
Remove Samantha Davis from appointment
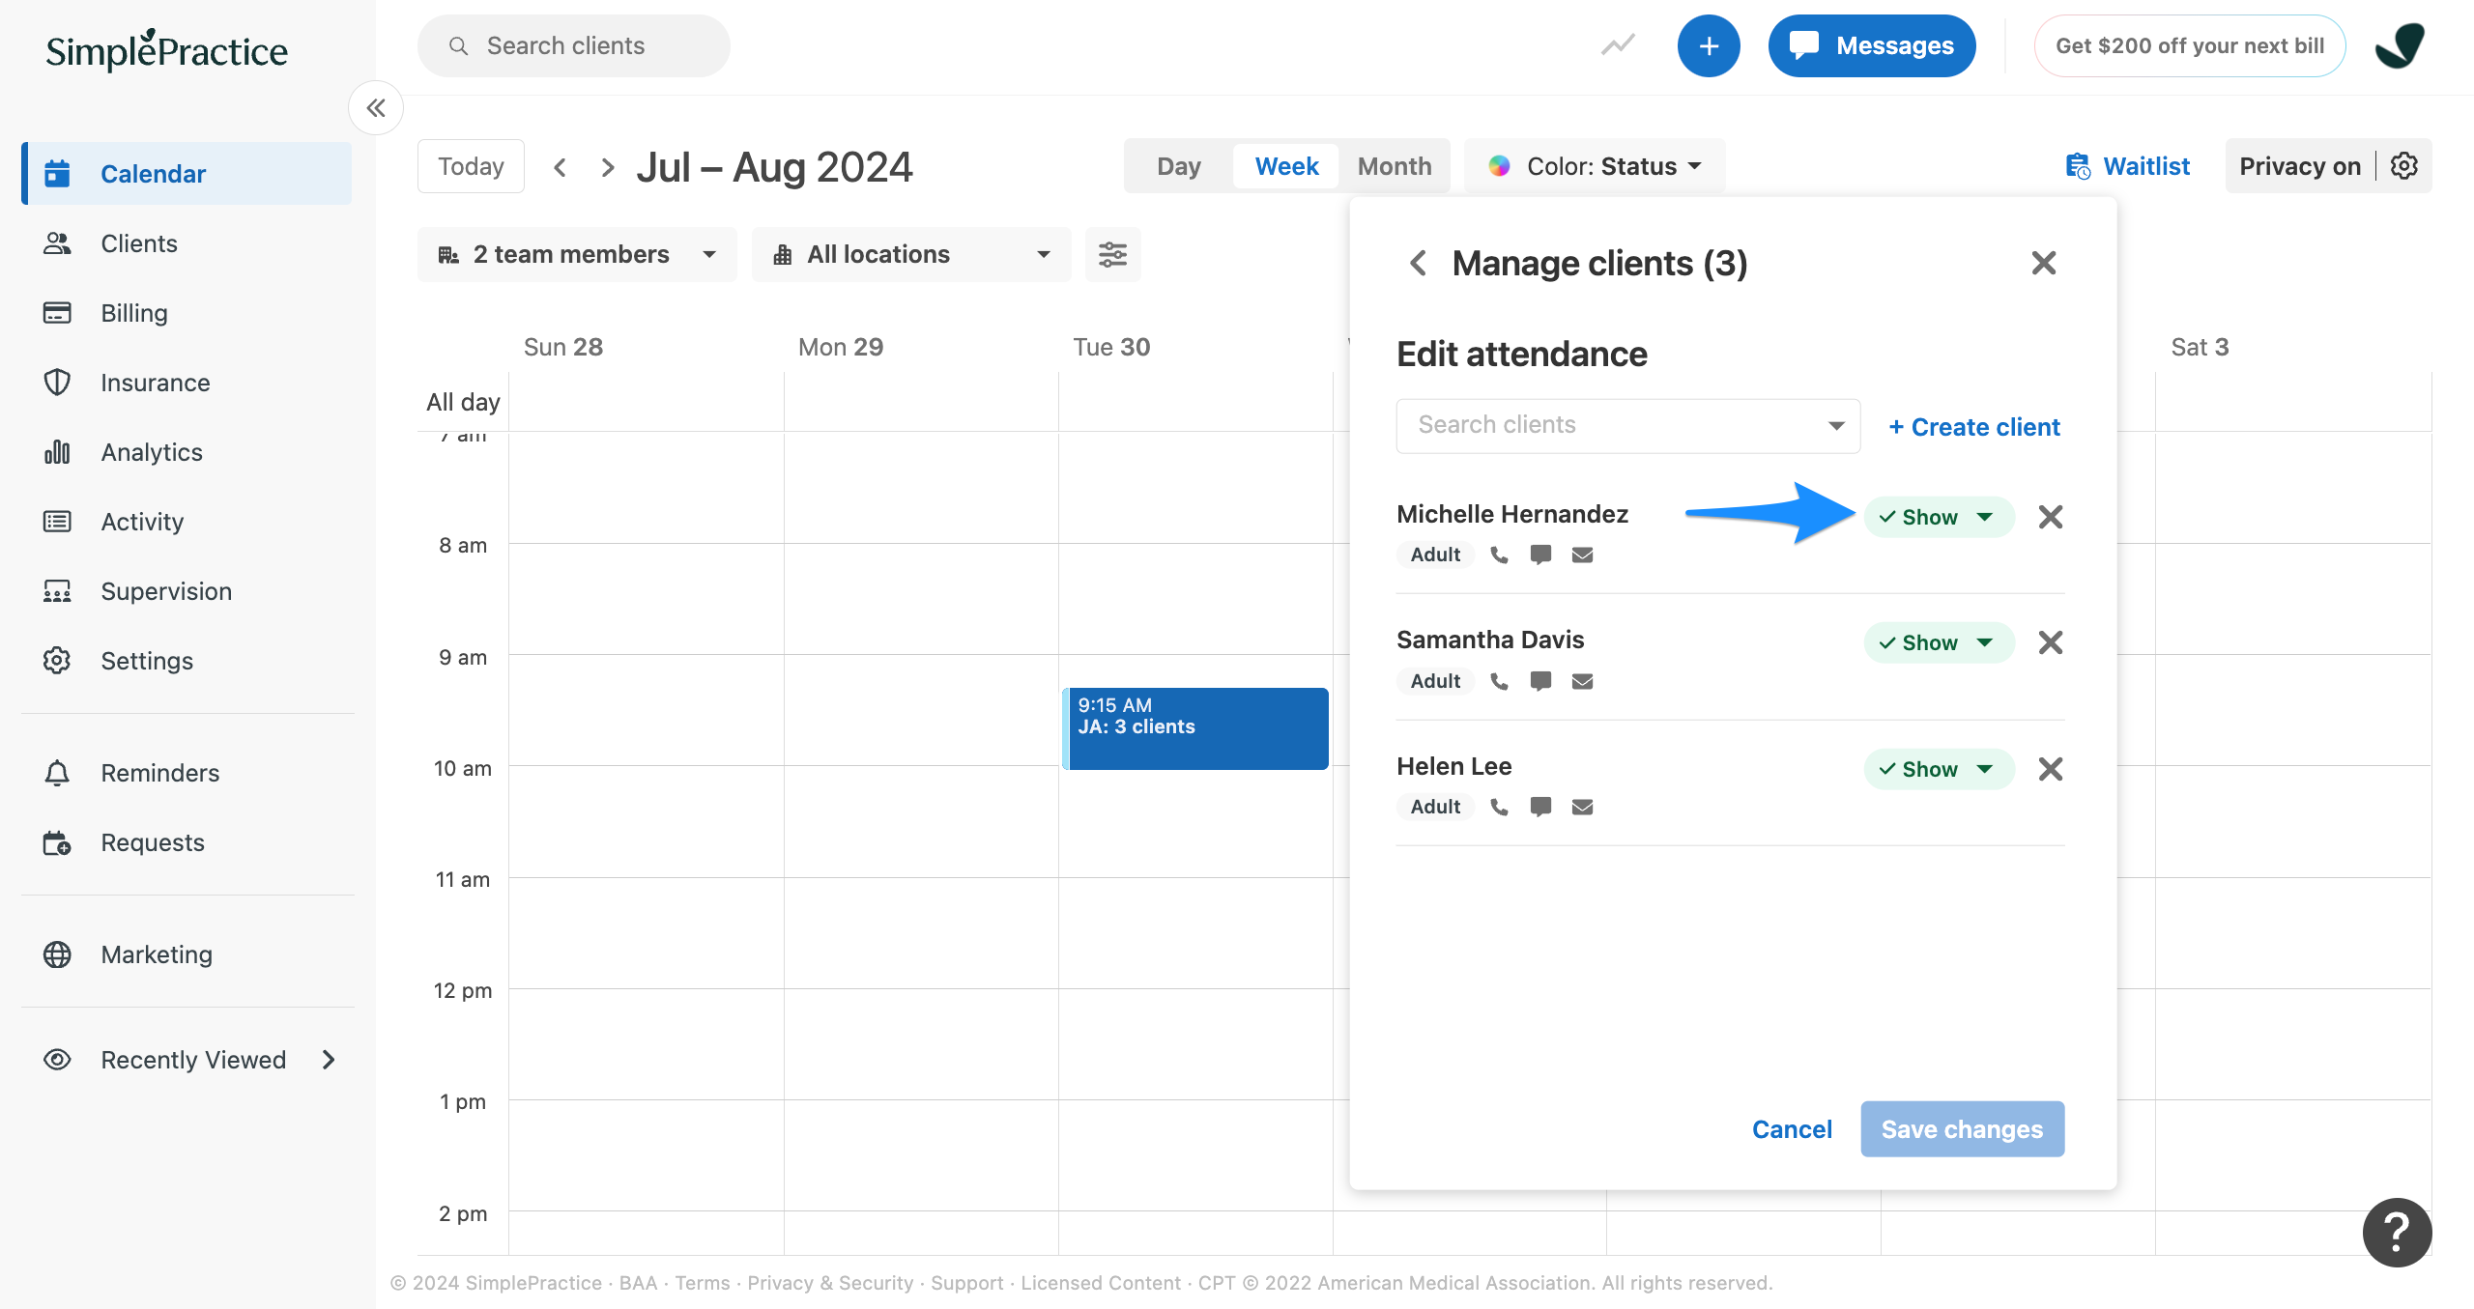click(2051, 642)
